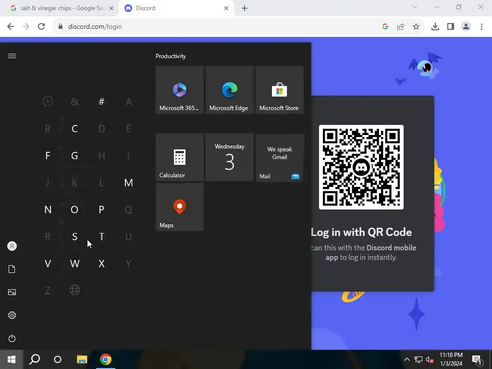Open Chrome three-dot menu
Image resolution: width=492 pixels, height=369 pixels.
[x=481, y=27]
